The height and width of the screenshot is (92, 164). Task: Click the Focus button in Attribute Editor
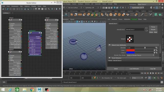coord(153,27)
